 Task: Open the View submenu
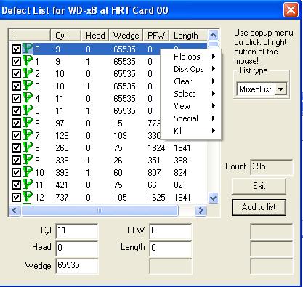point(191,106)
